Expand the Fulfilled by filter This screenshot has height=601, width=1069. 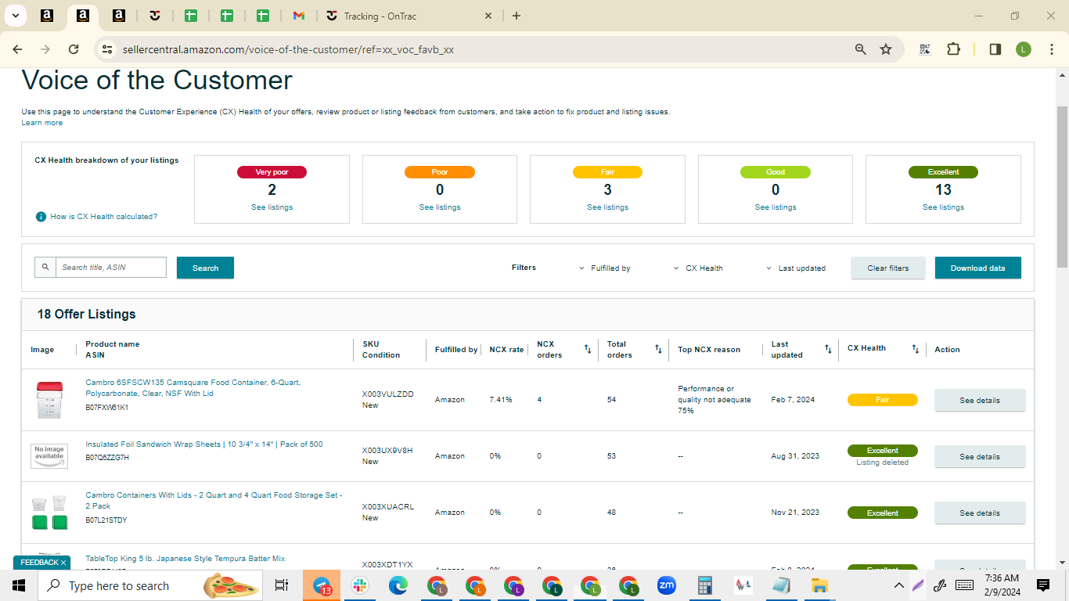[x=605, y=268]
